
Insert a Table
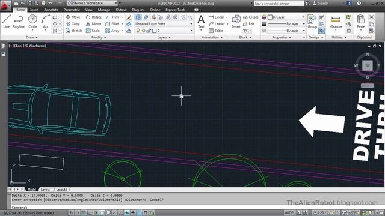point(216,31)
